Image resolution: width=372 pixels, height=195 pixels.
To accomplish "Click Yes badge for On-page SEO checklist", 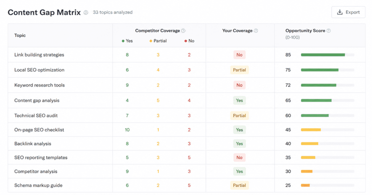I will point(239,130).
